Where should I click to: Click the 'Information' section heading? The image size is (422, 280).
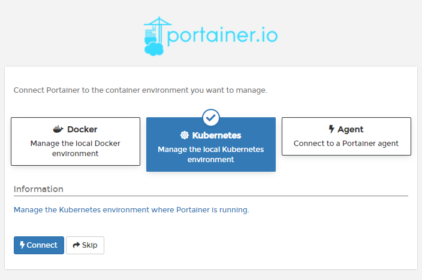coord(38,189)
